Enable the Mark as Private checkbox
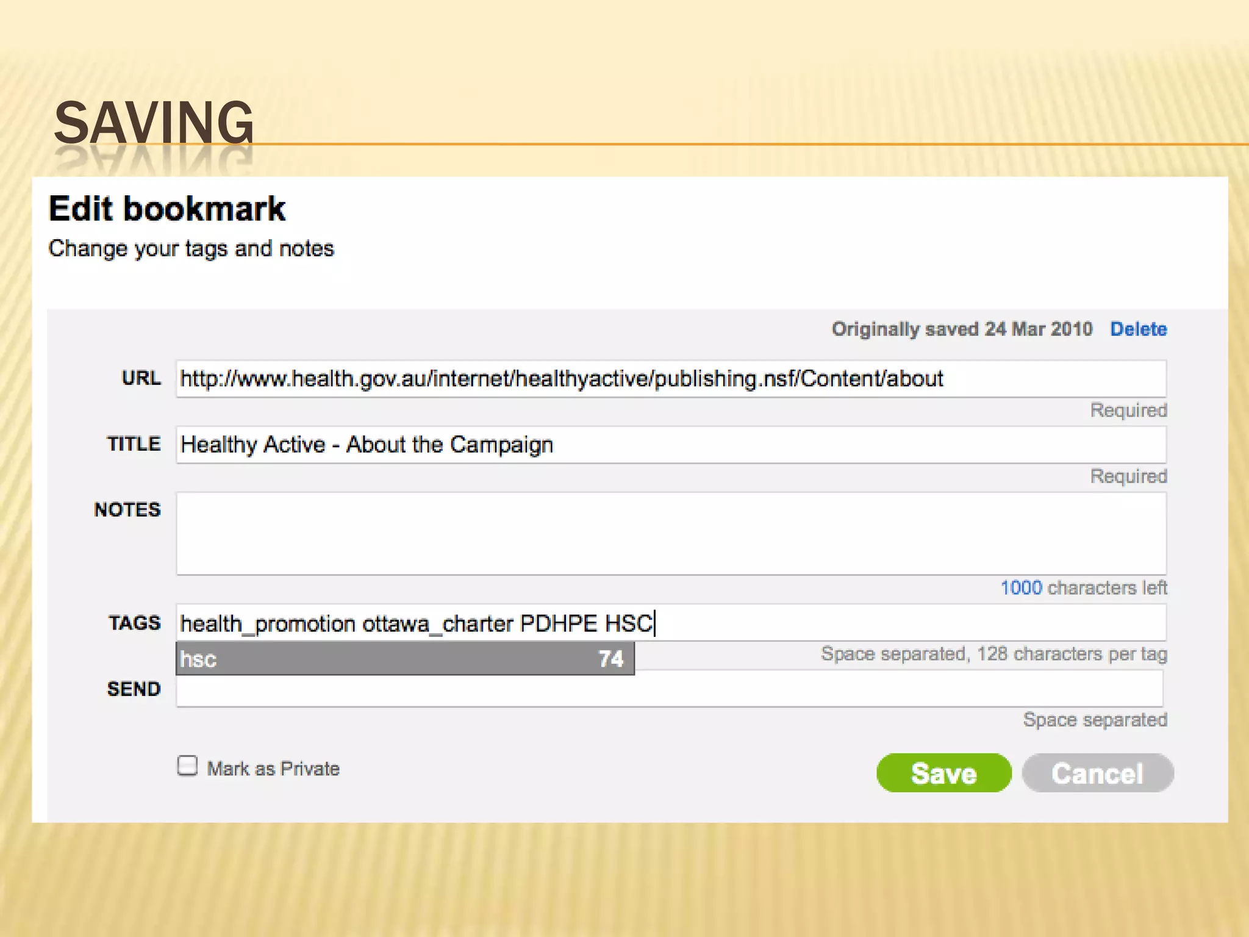 [187, 766]
